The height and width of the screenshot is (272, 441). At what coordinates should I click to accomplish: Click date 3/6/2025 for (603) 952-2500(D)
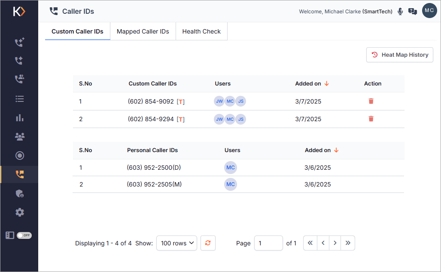tap(317, 168)
